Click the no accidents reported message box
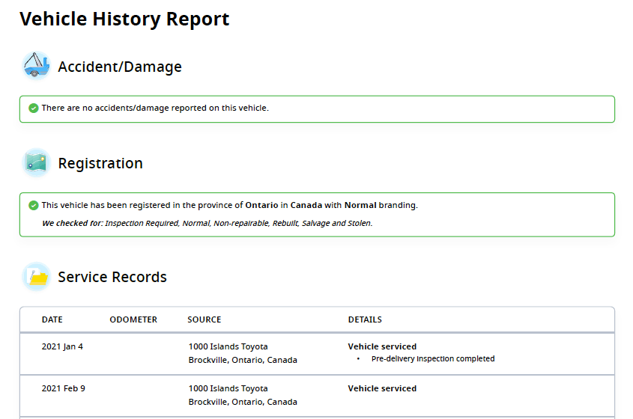The image size is (633, 419). click(x=316, y=108)
